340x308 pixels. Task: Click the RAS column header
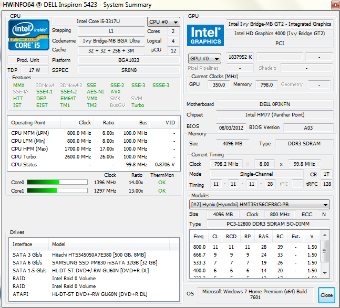[x=263, y=236]
